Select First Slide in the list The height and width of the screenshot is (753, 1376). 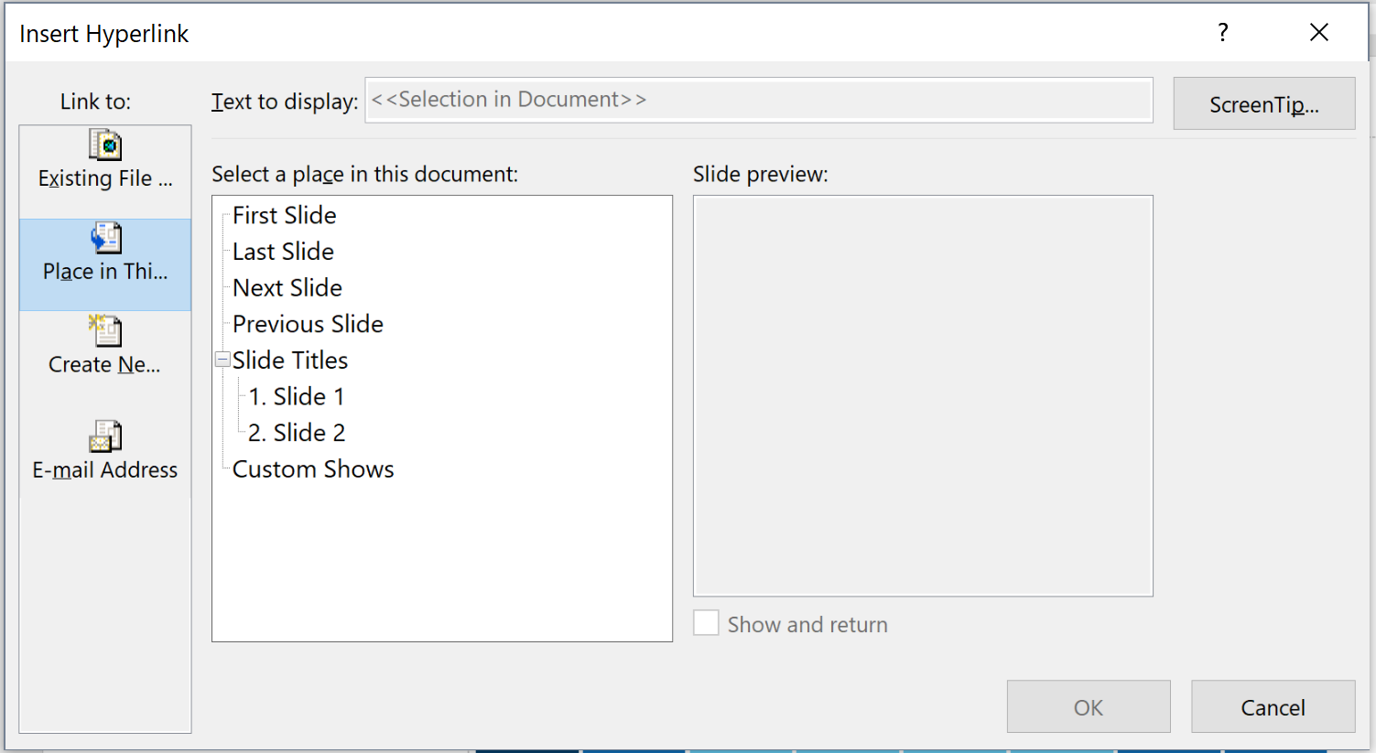click(284, 215)
